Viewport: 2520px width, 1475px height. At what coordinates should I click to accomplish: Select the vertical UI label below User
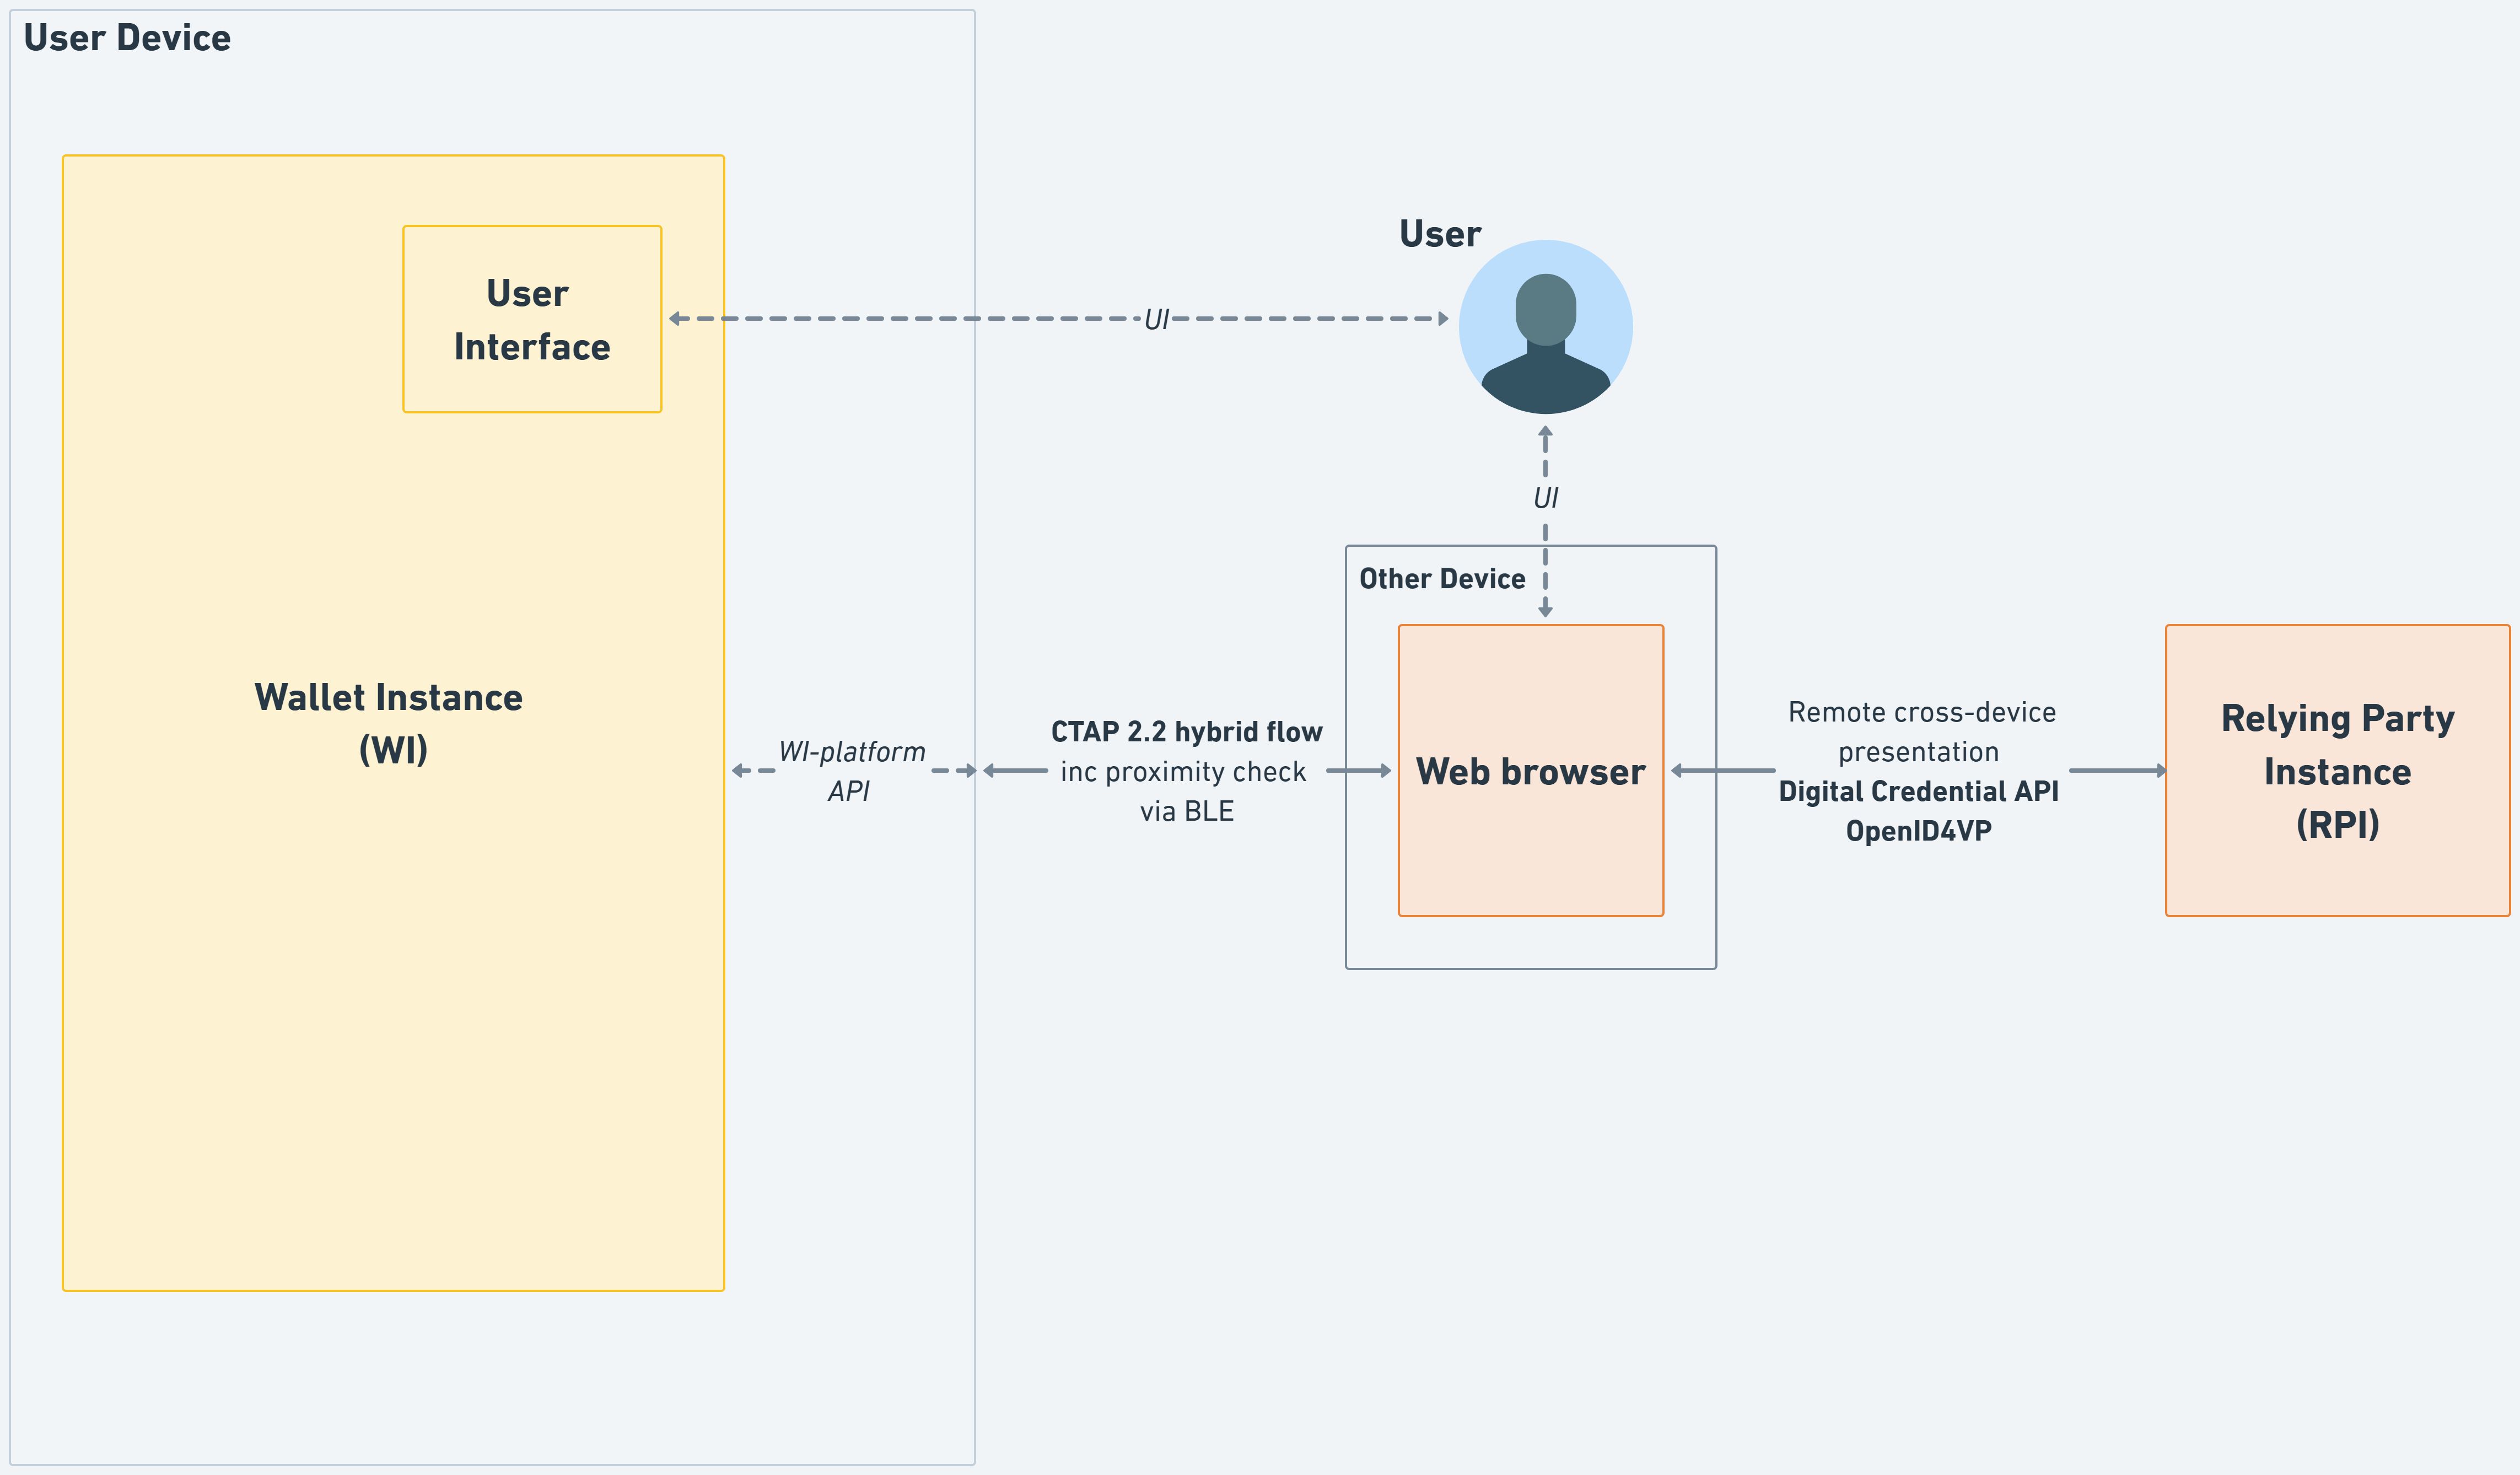tap(1545, 498)
